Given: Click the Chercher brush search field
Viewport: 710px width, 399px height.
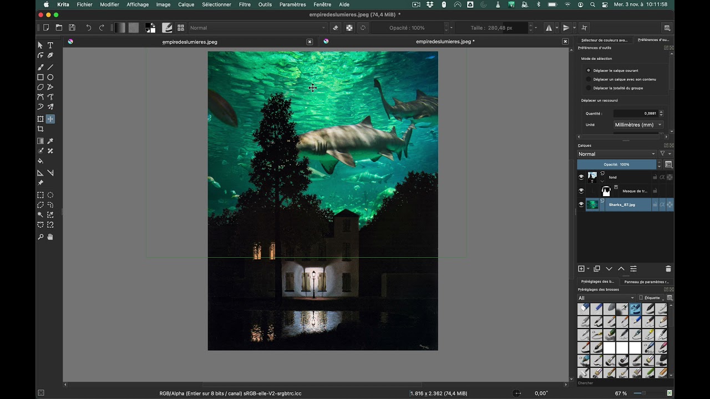Looking at the screenshot, I should [x=621, y=383].
